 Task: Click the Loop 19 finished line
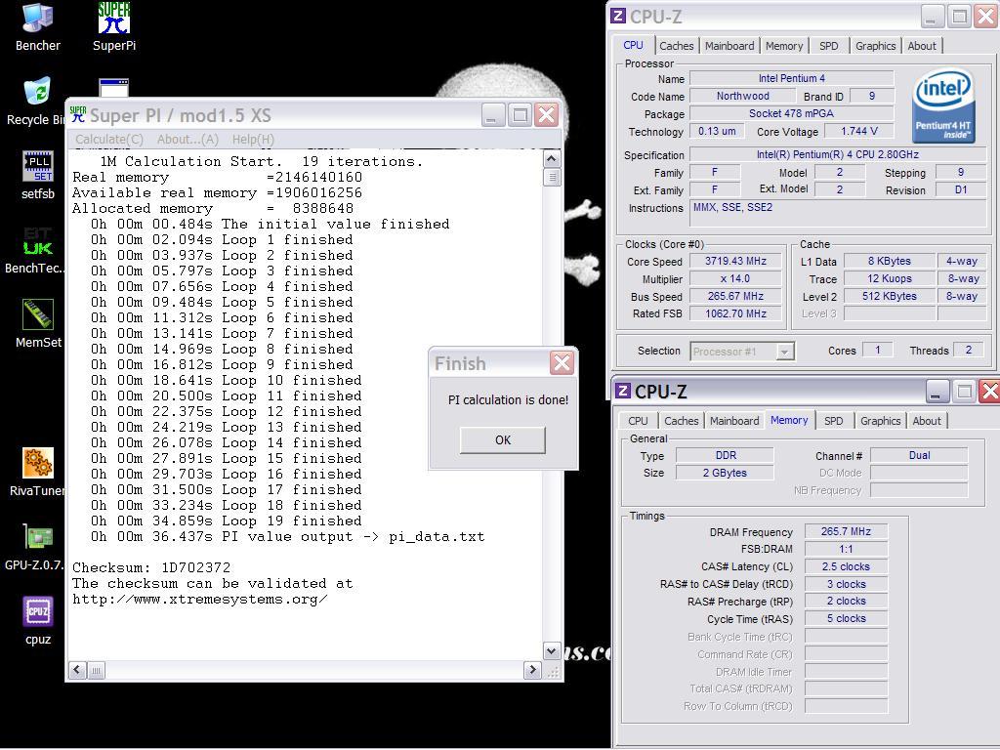click(226, 521)
